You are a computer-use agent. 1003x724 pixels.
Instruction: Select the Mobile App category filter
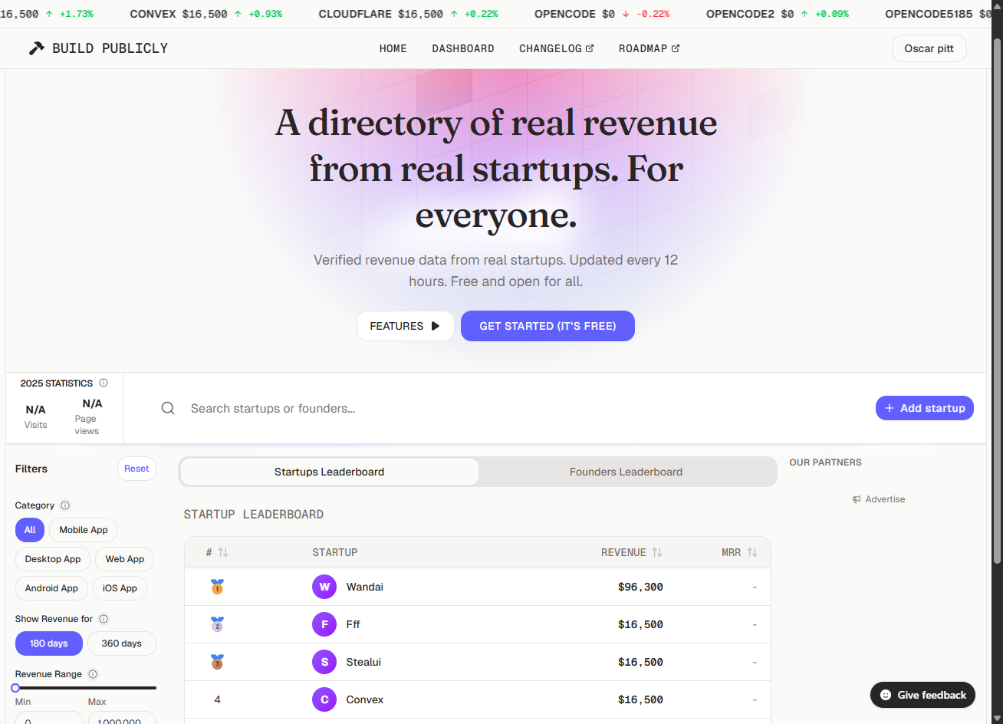pos(84,530)
